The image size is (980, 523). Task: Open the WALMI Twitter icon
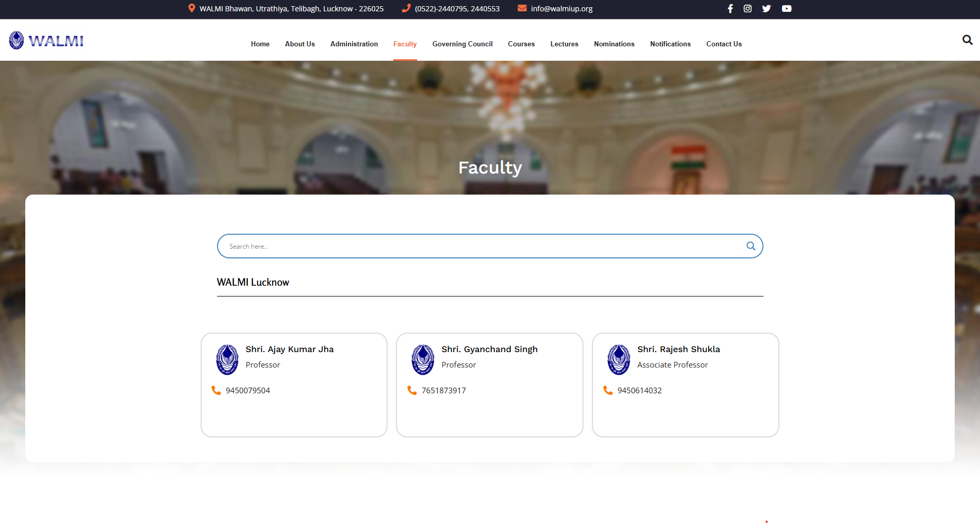tap(767, 9)
